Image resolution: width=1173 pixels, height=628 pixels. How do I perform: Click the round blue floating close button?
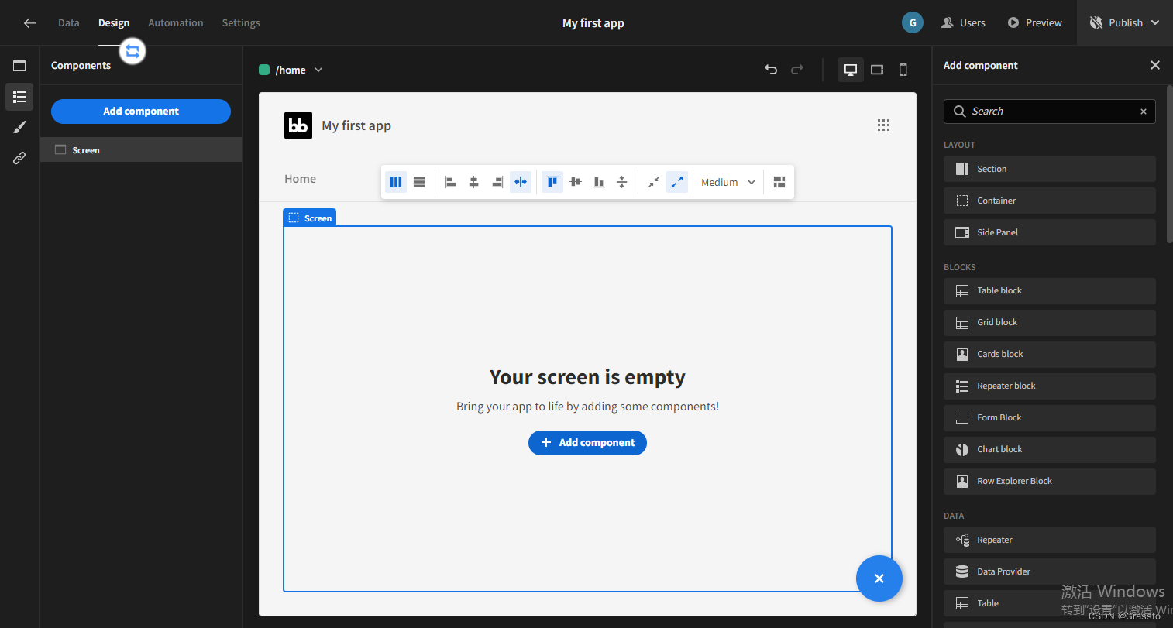tap(879, 578)
